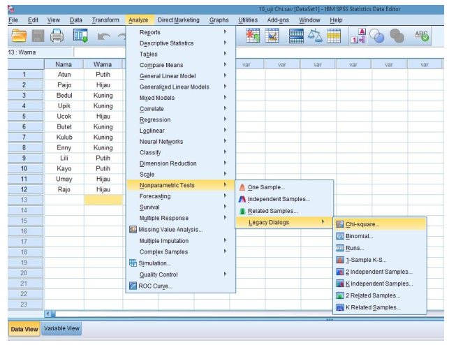Select 2 Independent Samples legacy entry
Screen dimensions: 449x345
coord(380,272)
